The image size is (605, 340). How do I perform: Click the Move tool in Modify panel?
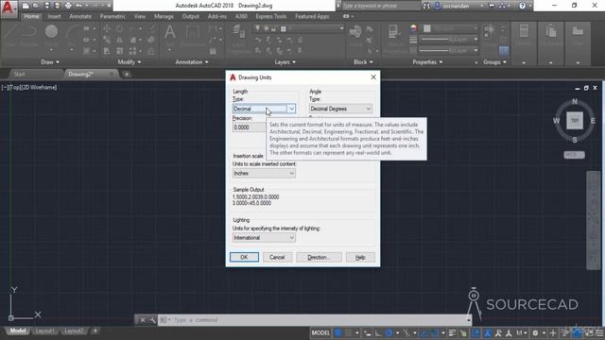(x=107, y=28)
